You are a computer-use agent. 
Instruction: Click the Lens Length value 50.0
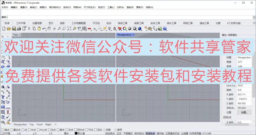coord(244,85)
